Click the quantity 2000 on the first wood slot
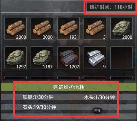The height and width of the screenshot is (121, 137). (x=21, y=37)
